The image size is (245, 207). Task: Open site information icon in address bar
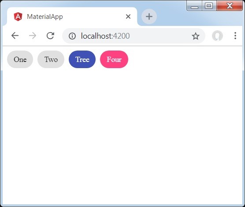(x=72, y=36)
